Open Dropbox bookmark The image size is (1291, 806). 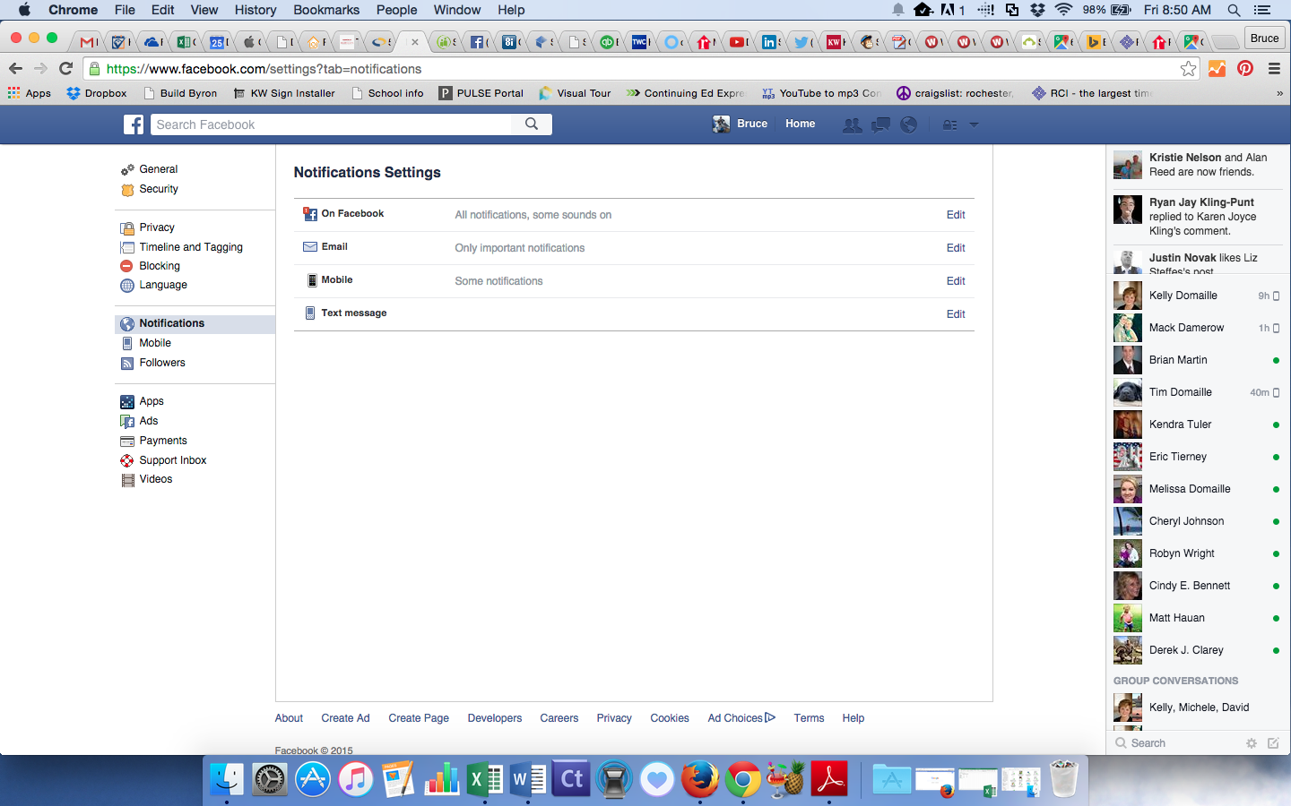click(97, 93)
